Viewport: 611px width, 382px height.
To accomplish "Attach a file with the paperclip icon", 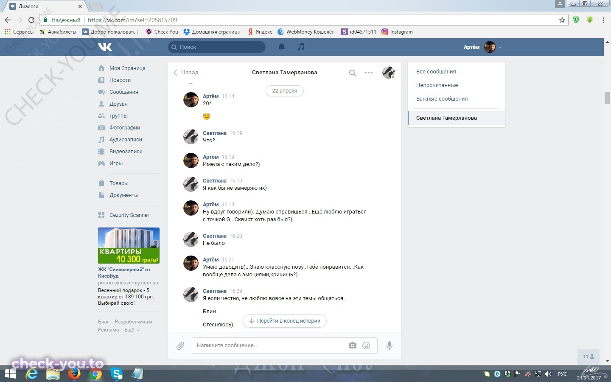I will pos(180,346).
